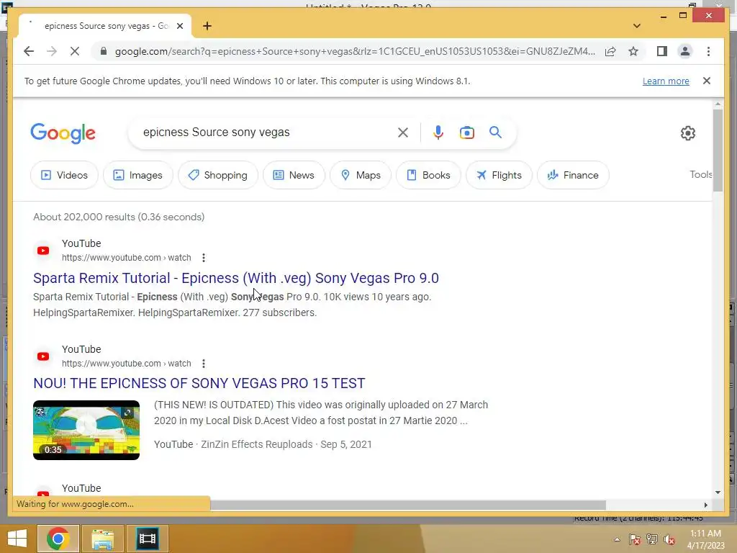This screenshot has height=553, width=737.
Task: Start voice search with microphone
Action: click(x=438, y=132)
